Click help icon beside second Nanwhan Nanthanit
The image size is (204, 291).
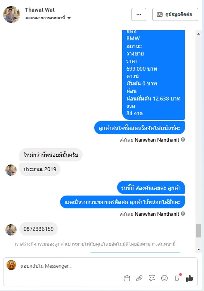[183, 214]
